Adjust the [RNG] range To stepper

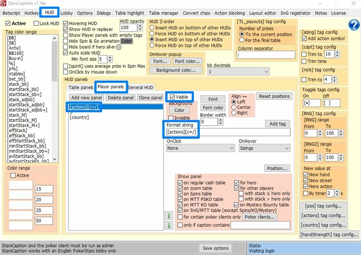click(x=341, y=133)
